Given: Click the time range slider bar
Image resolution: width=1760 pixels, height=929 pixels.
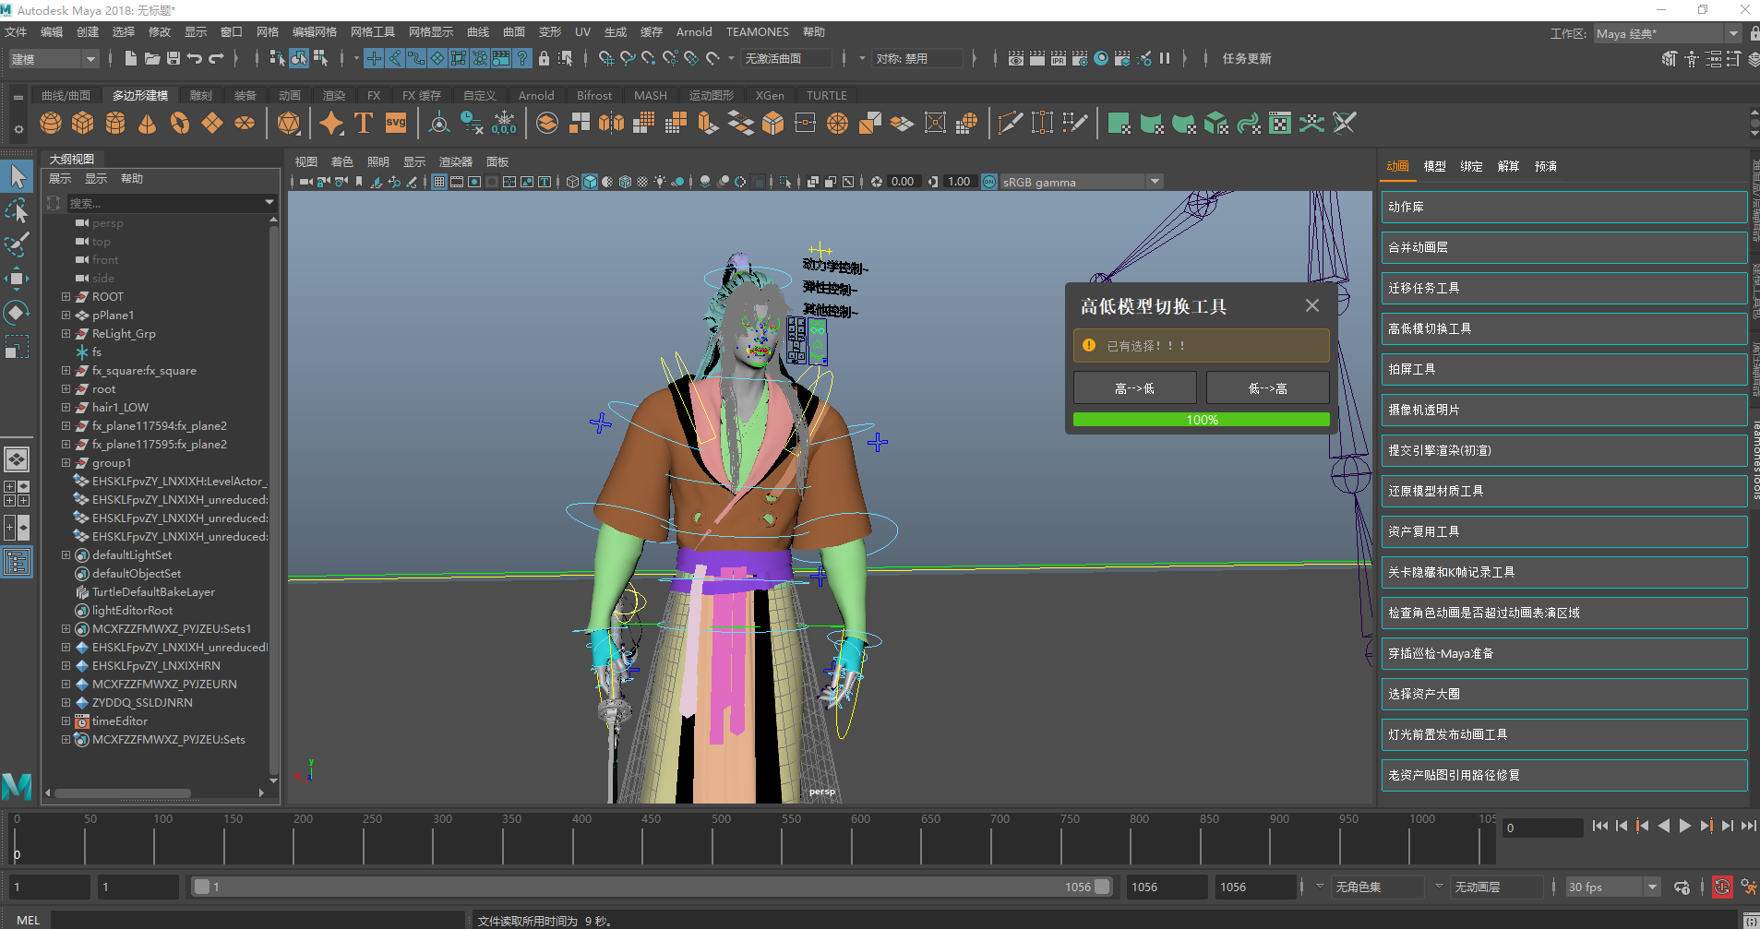Looking at the screenshot, I should coord(646,887).
